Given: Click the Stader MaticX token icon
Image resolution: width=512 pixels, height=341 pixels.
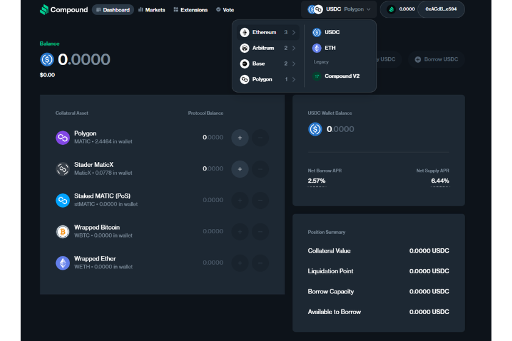Looking at the screenshot, I should coord(63,169).
